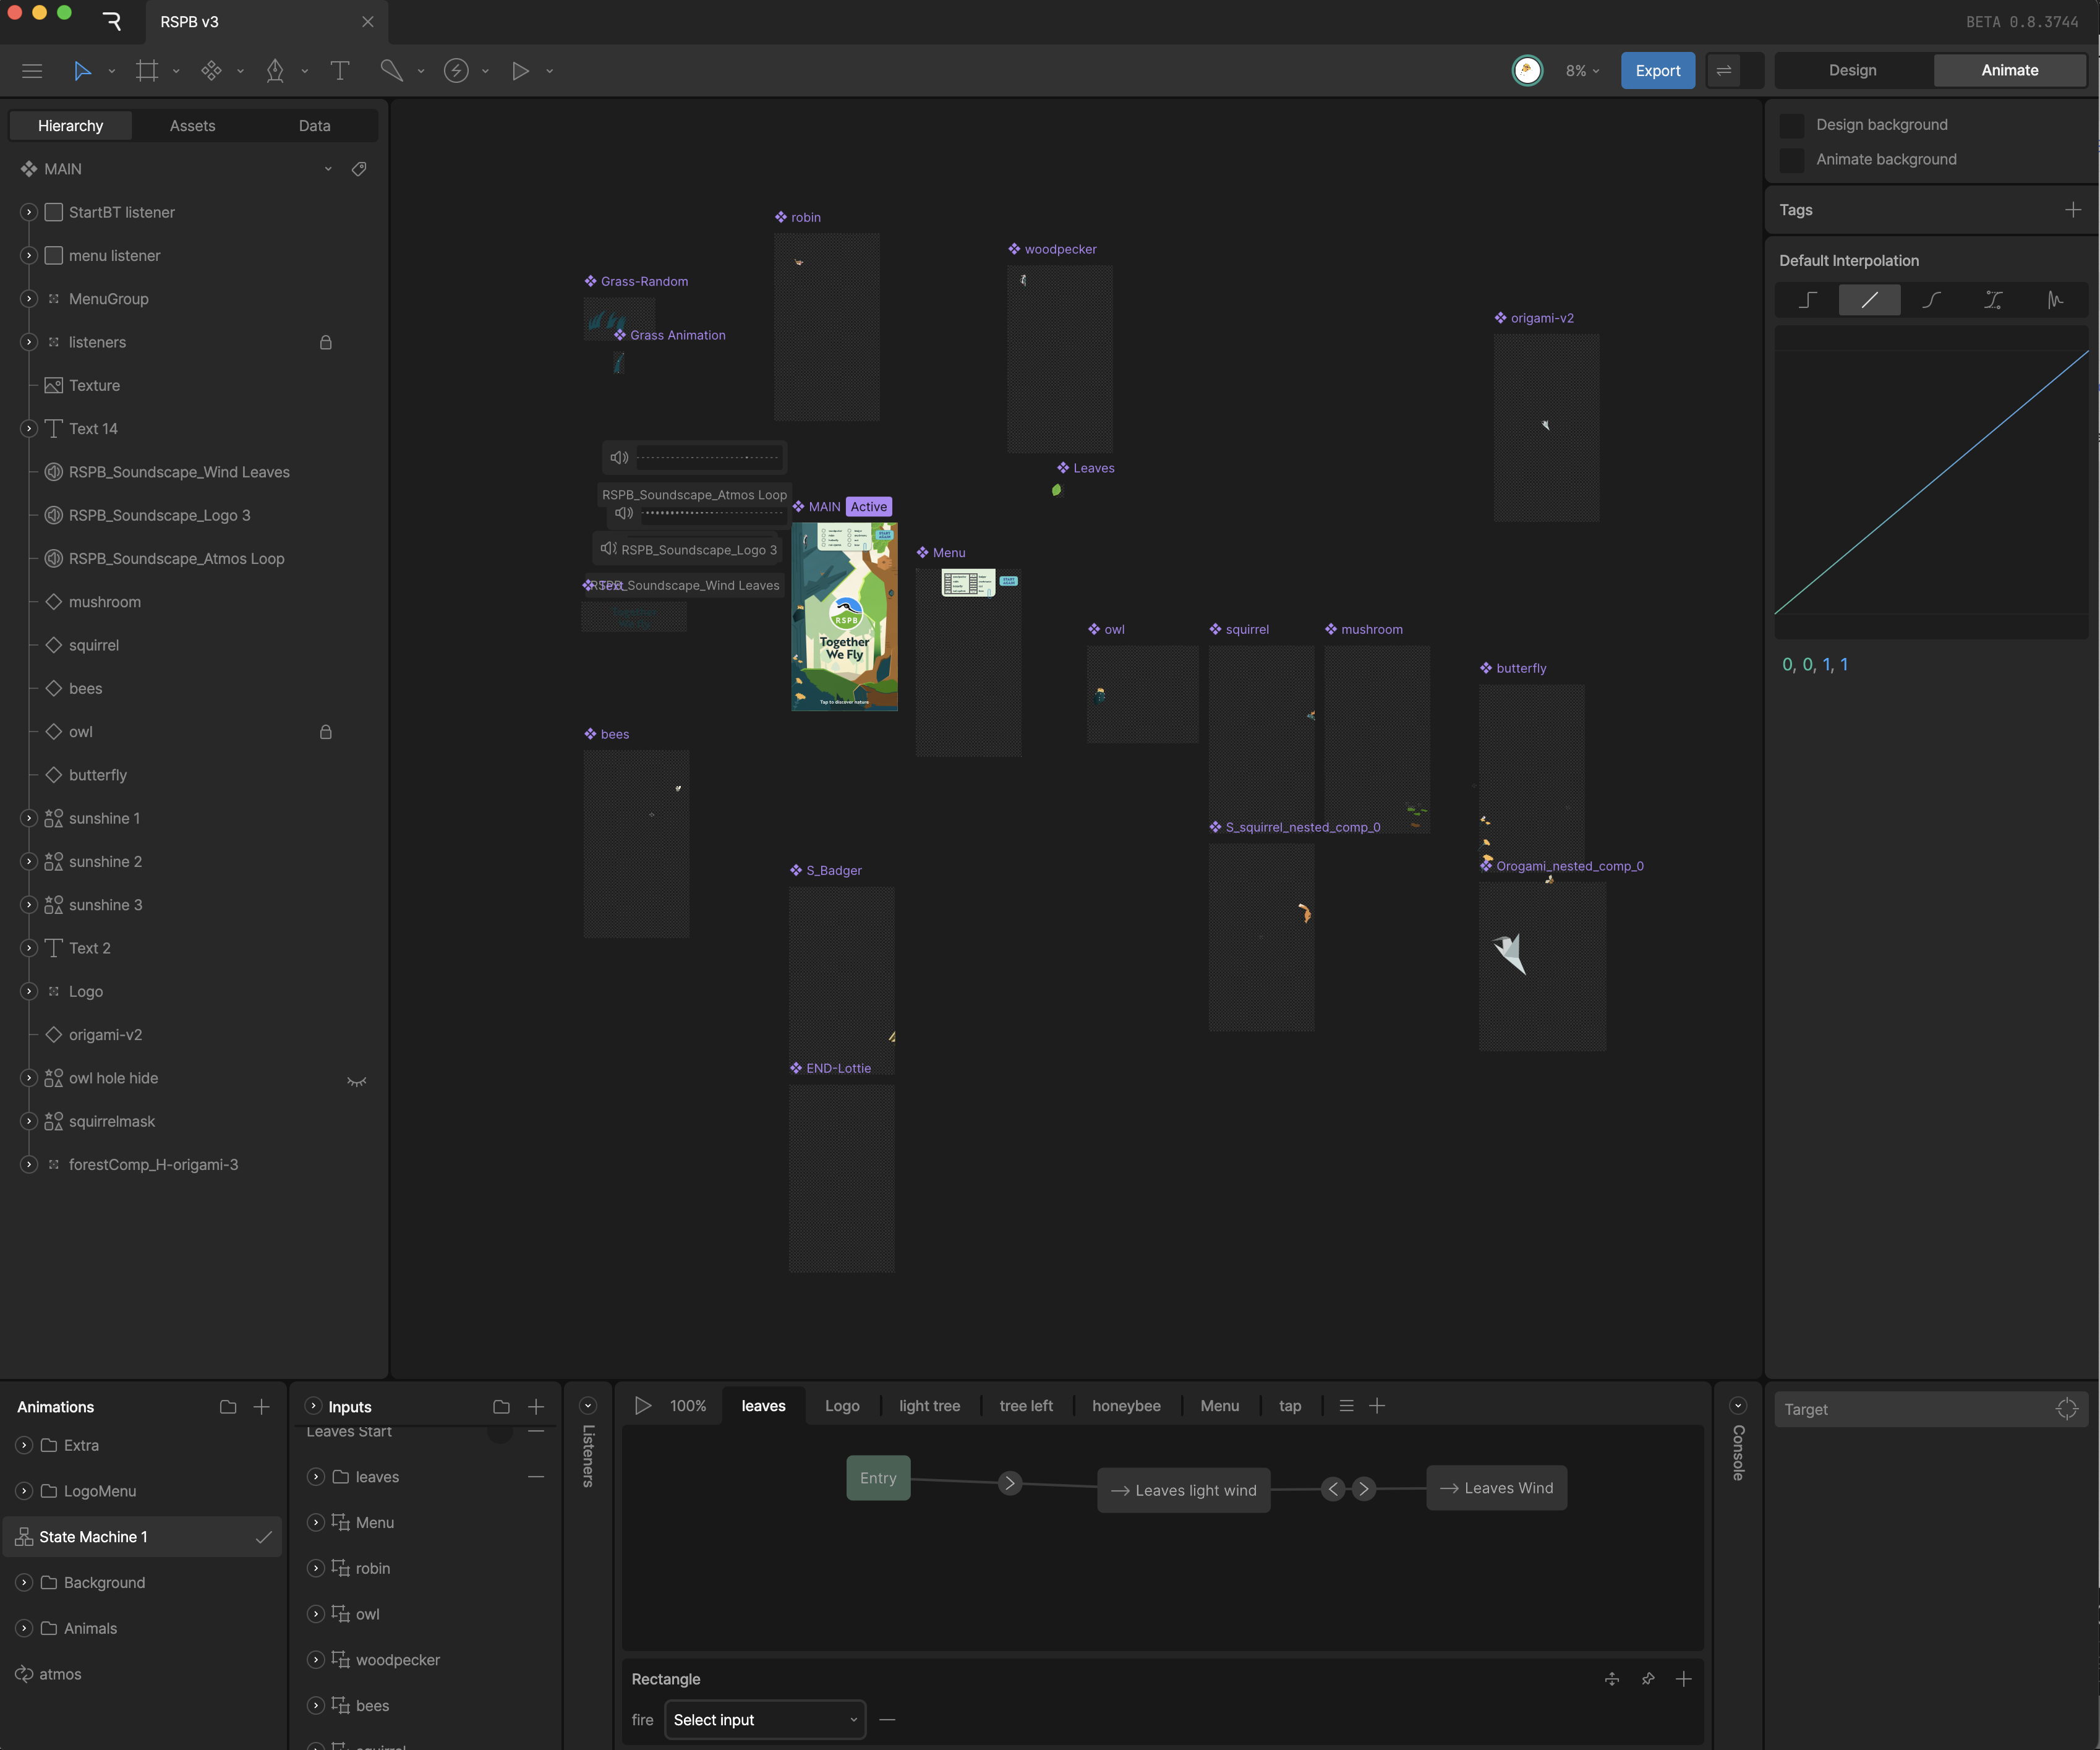Add a new tag with plus icon

[2072, 210]
